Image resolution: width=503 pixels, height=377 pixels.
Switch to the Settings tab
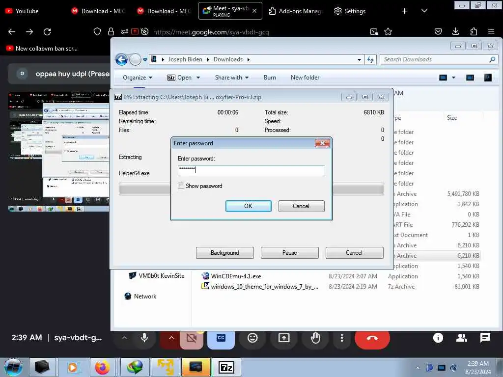(x=350, y=11)
